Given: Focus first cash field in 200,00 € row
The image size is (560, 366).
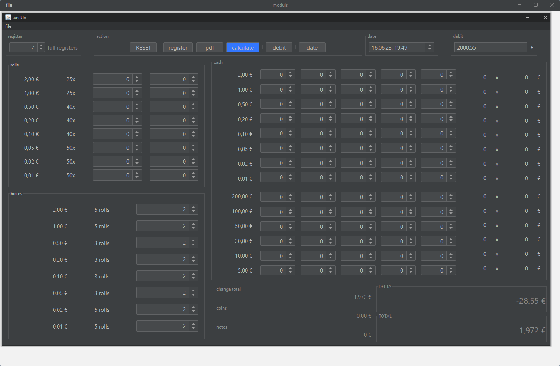Looking at the screenshot, I should pos(273,197).
